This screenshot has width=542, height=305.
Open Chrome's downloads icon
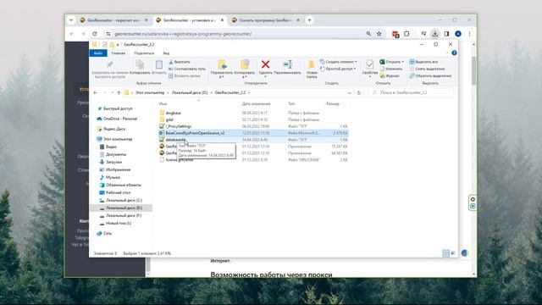point(434,34)
